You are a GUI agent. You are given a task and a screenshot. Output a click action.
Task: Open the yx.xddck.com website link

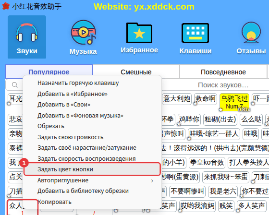144,7
